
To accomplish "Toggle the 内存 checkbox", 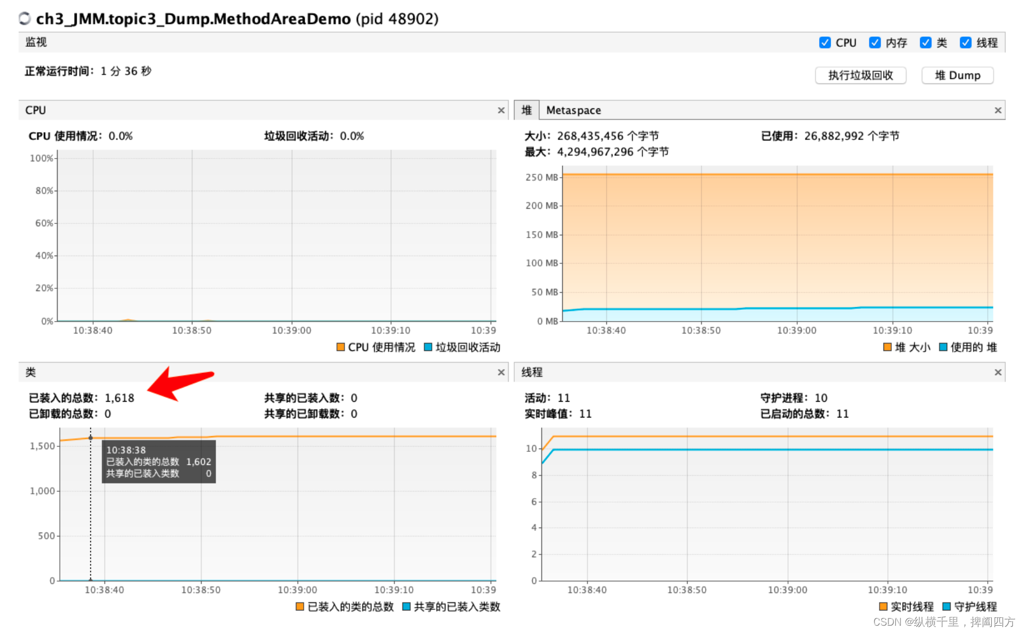I will (x=875, y=43).
